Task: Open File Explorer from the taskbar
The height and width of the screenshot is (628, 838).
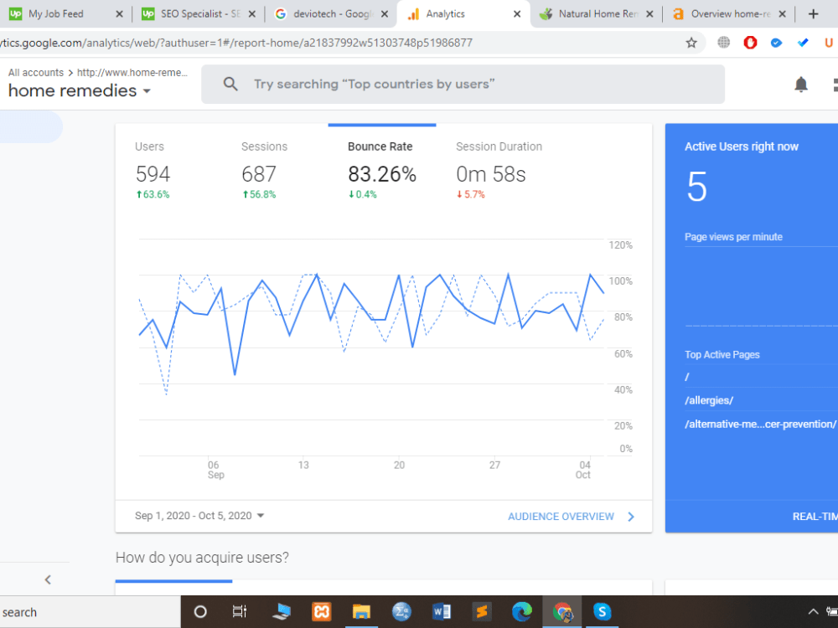Action: pos(361,612)
